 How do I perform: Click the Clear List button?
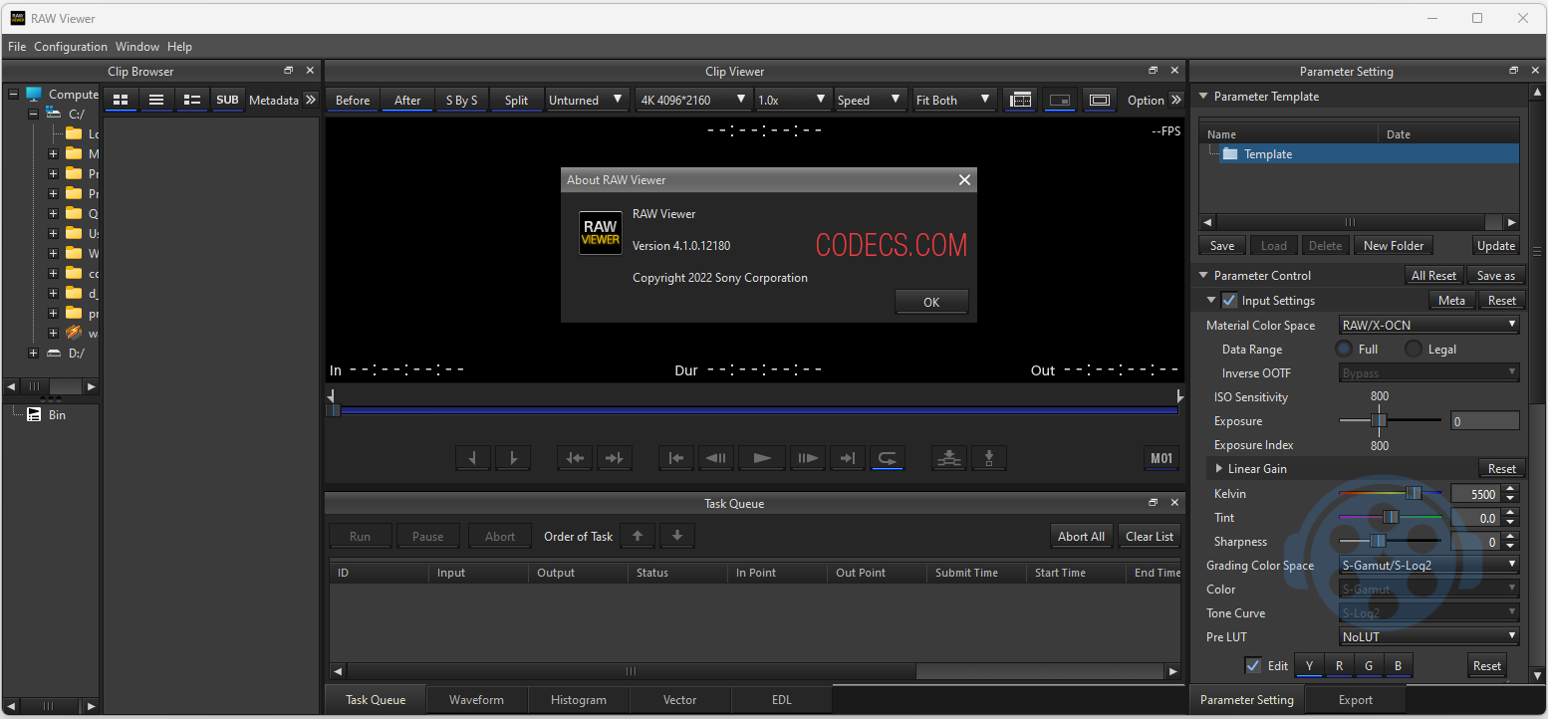(x=1150, y=536)
